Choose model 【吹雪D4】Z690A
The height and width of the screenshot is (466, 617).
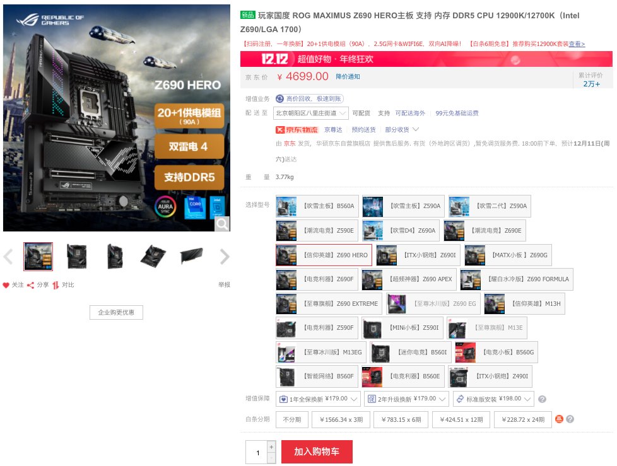(401, 230)
